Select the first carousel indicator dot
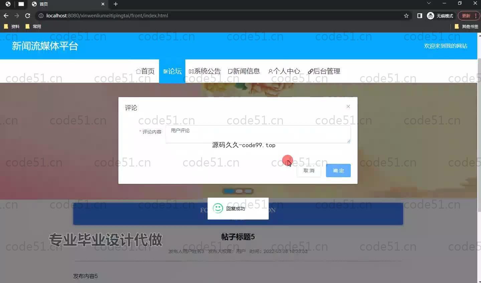The image size is (481, 283). point(229,191)
